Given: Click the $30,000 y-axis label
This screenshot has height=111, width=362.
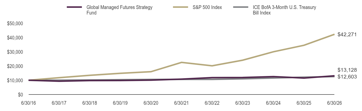Looking at the screenshot, I should pos(15,52).
